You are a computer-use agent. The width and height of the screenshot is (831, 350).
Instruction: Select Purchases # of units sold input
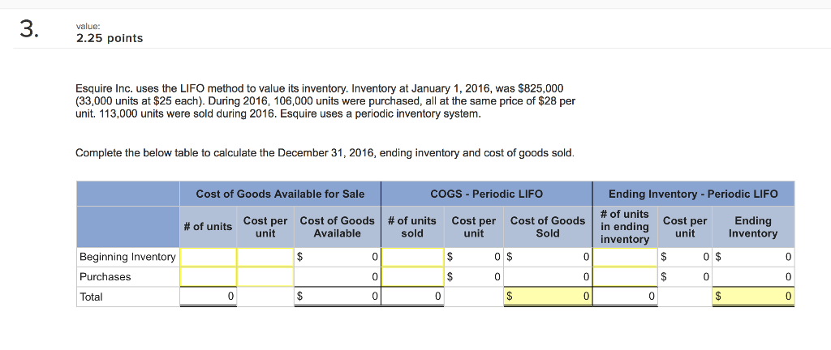pyautogui.click(x=412, y=276)
